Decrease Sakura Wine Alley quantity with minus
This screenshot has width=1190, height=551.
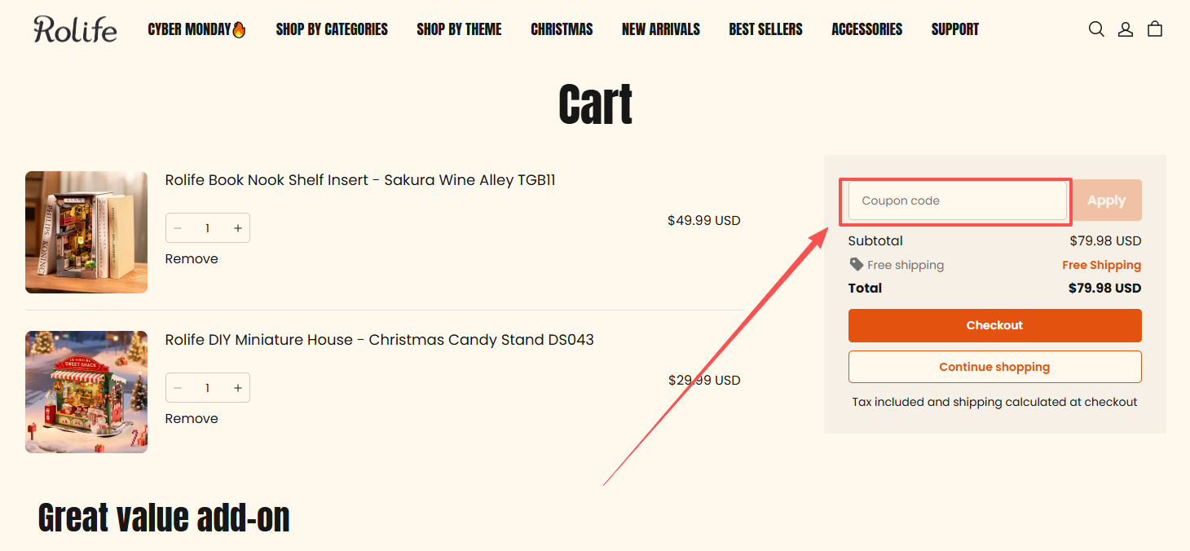click(x=178, y=228)
